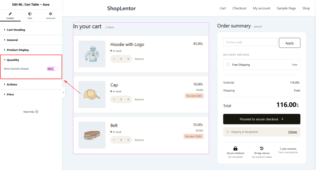Collapse the editor panel with the arrow handle
316x170 pixels.
64,92
